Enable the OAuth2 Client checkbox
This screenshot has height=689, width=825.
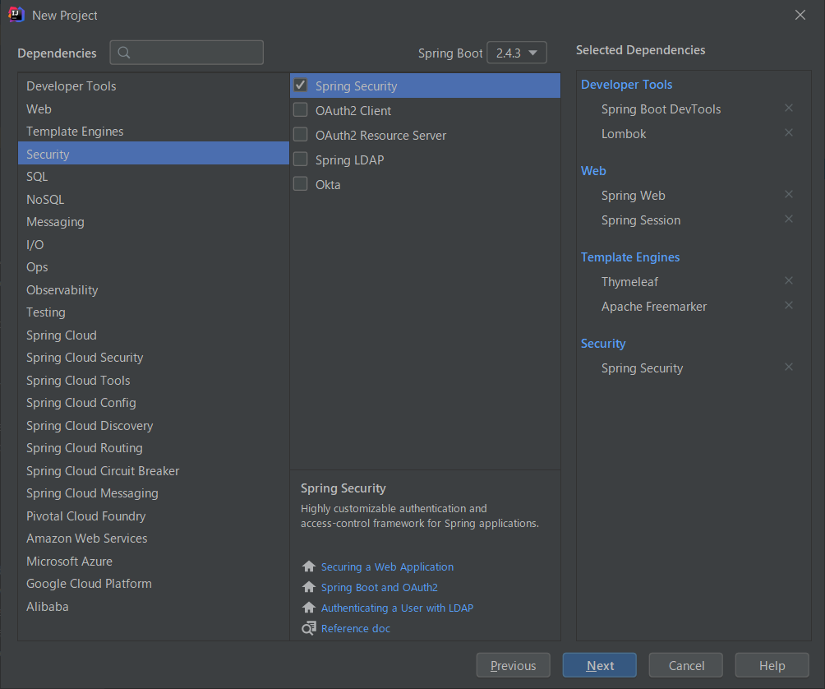pyautogui.click(x=301, y=110)
